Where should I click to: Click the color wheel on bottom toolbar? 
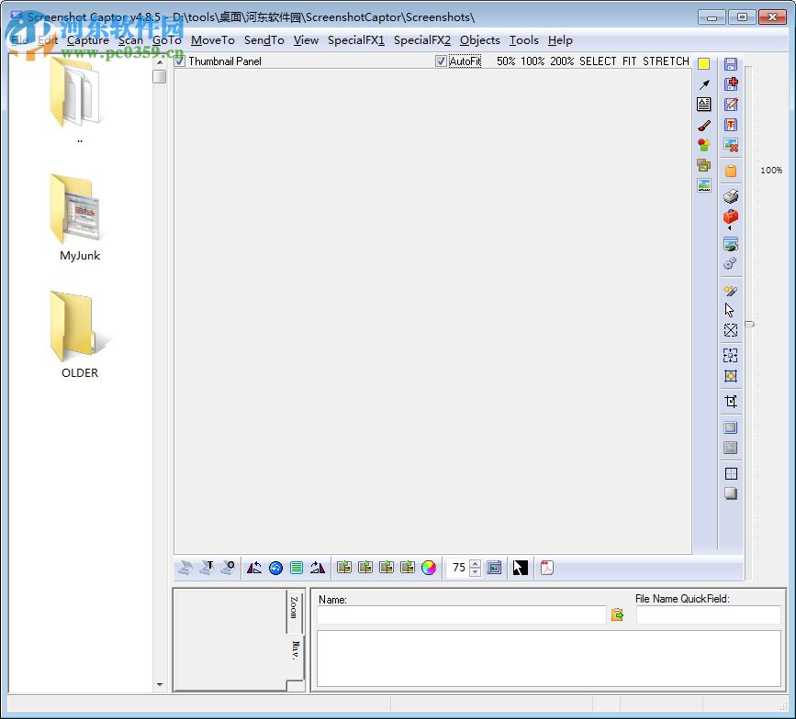click(428, 568)
